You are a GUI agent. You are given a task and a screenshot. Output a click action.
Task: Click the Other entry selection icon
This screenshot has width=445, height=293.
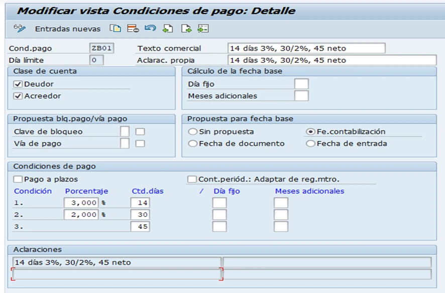point(203,29)
